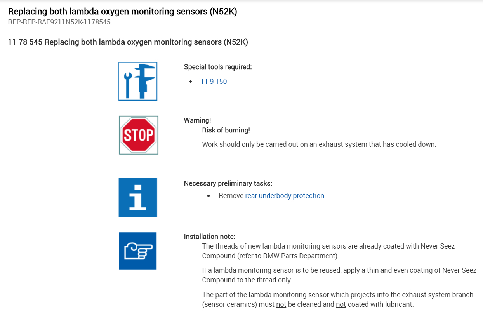Click the blue information 'i' icon
This screenshot has width=483, height=320.
pyautogui.click(x=138, y=197)
